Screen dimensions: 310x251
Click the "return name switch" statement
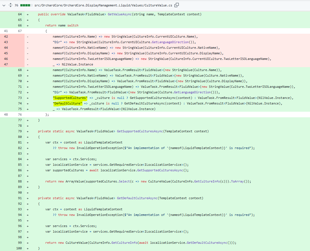pyautogui.click(x=62, y=25)
